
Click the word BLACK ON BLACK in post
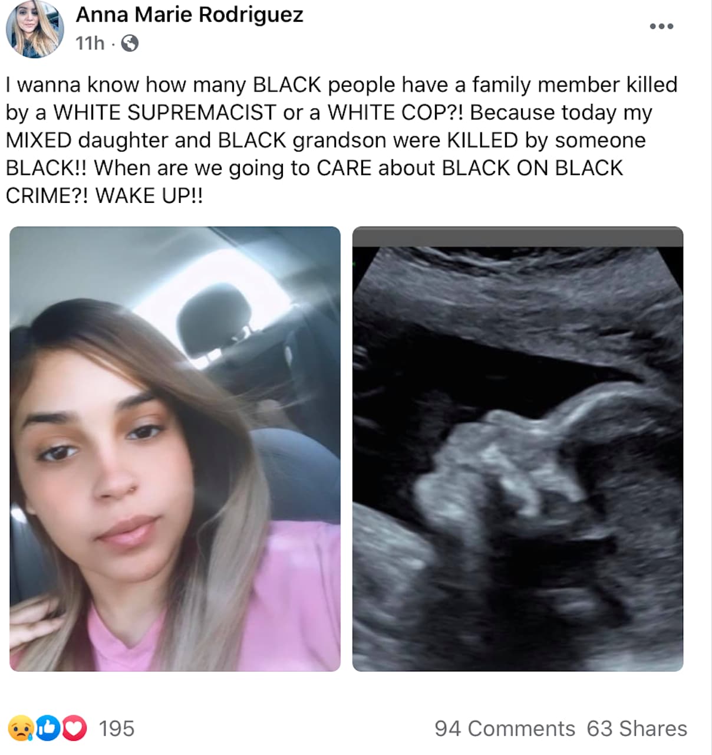(532, 168)
